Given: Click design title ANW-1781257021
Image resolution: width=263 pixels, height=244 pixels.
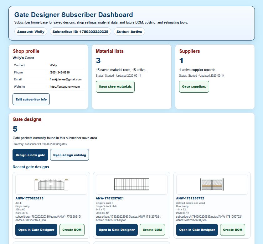Looking at the screenshot, I should pos(110,198).
